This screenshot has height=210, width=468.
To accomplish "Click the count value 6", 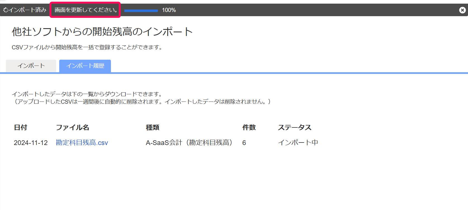I will 244,143.
